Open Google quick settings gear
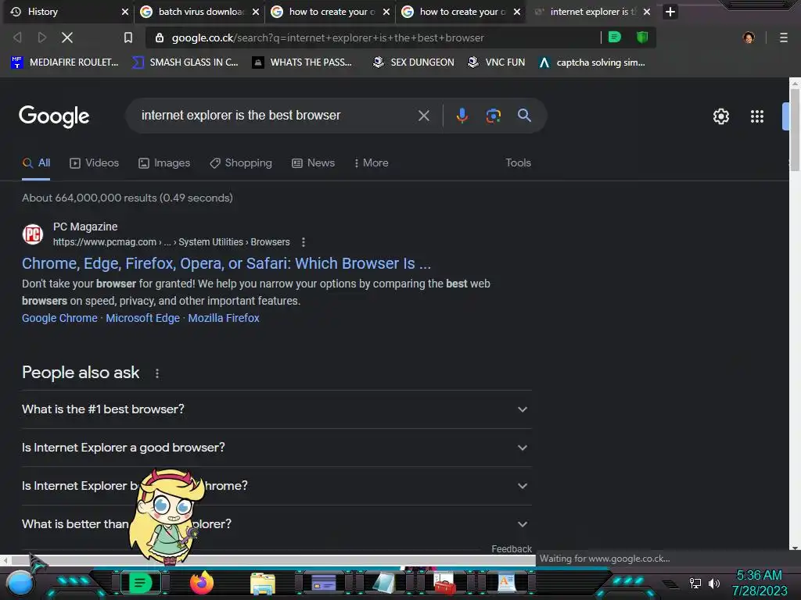The height and width of the screenshot is (600, 801). tap(720, 116)
